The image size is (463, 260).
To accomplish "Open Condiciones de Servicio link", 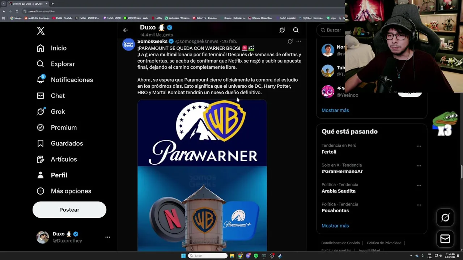I will 341,243.
